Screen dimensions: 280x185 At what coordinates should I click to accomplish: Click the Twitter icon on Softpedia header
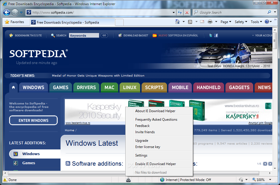coord(211,35)
